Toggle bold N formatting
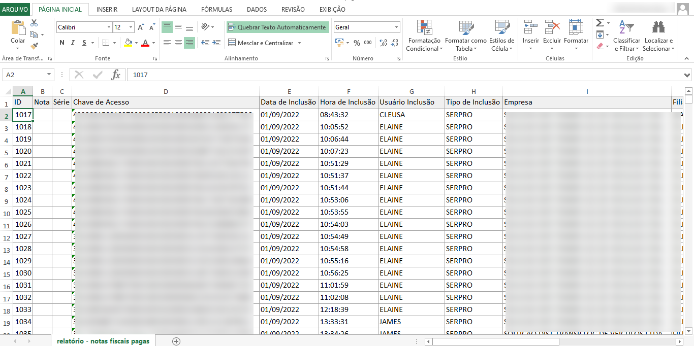This screenshot has width=694, height=346. tap(62, 43)
